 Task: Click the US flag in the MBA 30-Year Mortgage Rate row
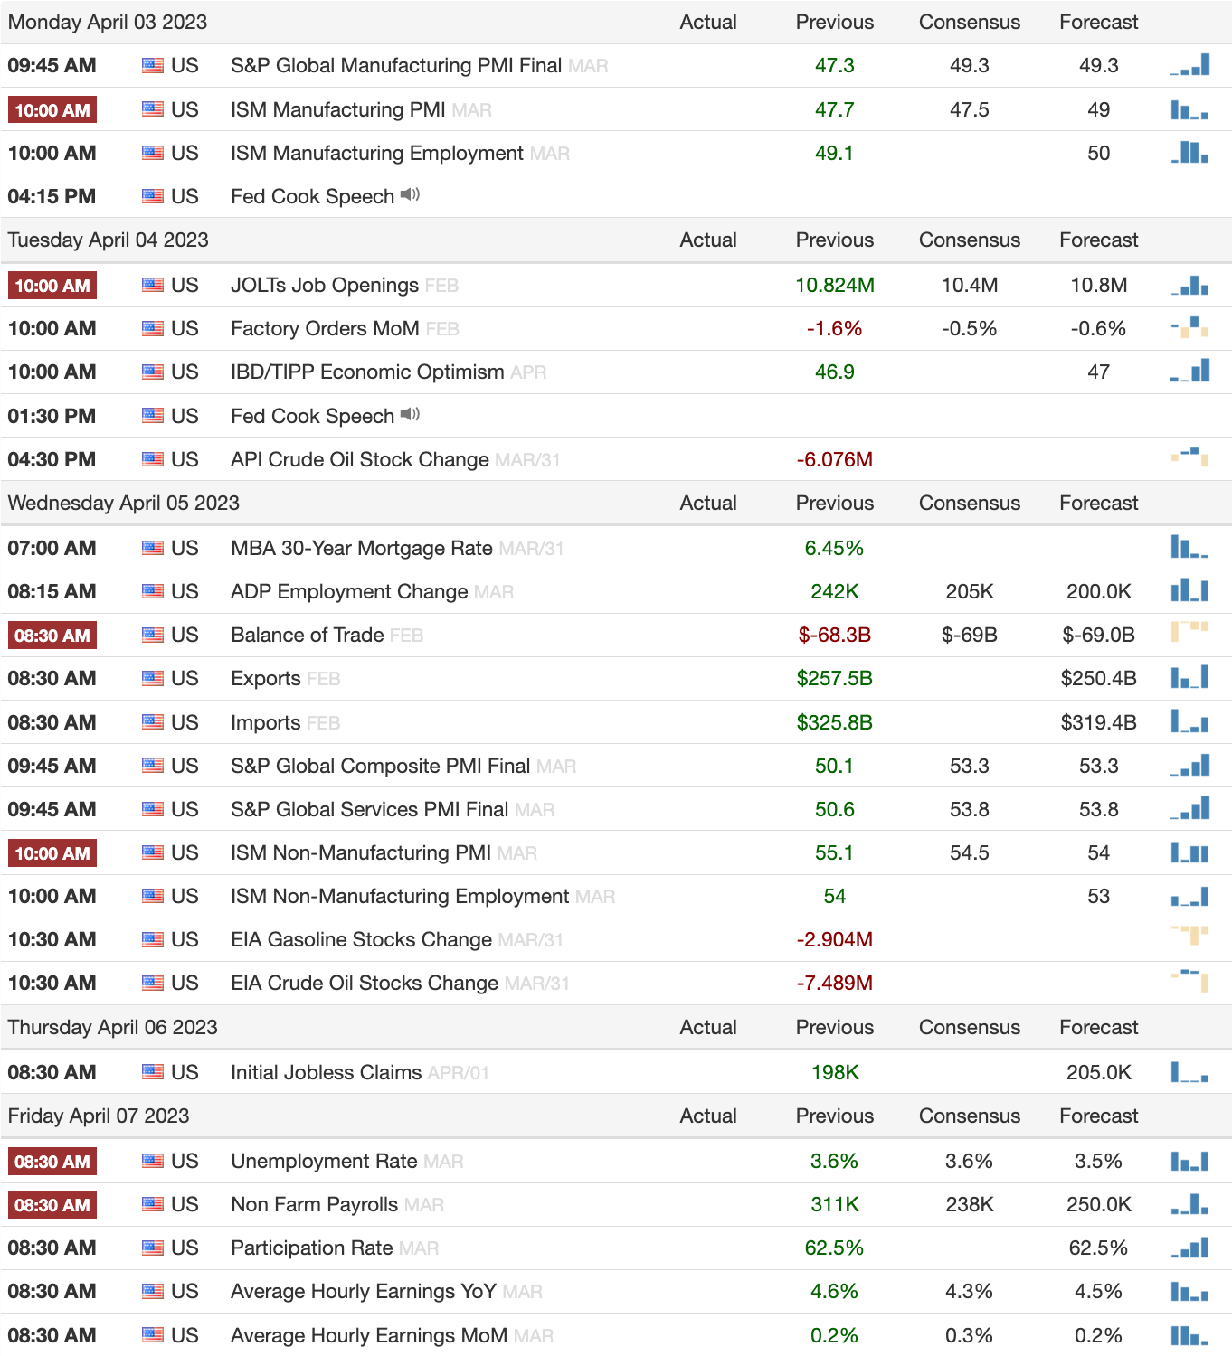[153, 548]
